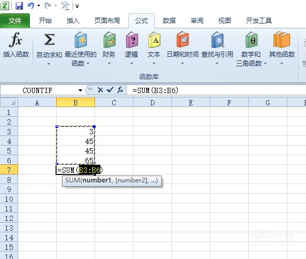Screen dimensions: 306x259
Task: Open 查找与引用 functions book icon
Action: (x=217, y=40)
